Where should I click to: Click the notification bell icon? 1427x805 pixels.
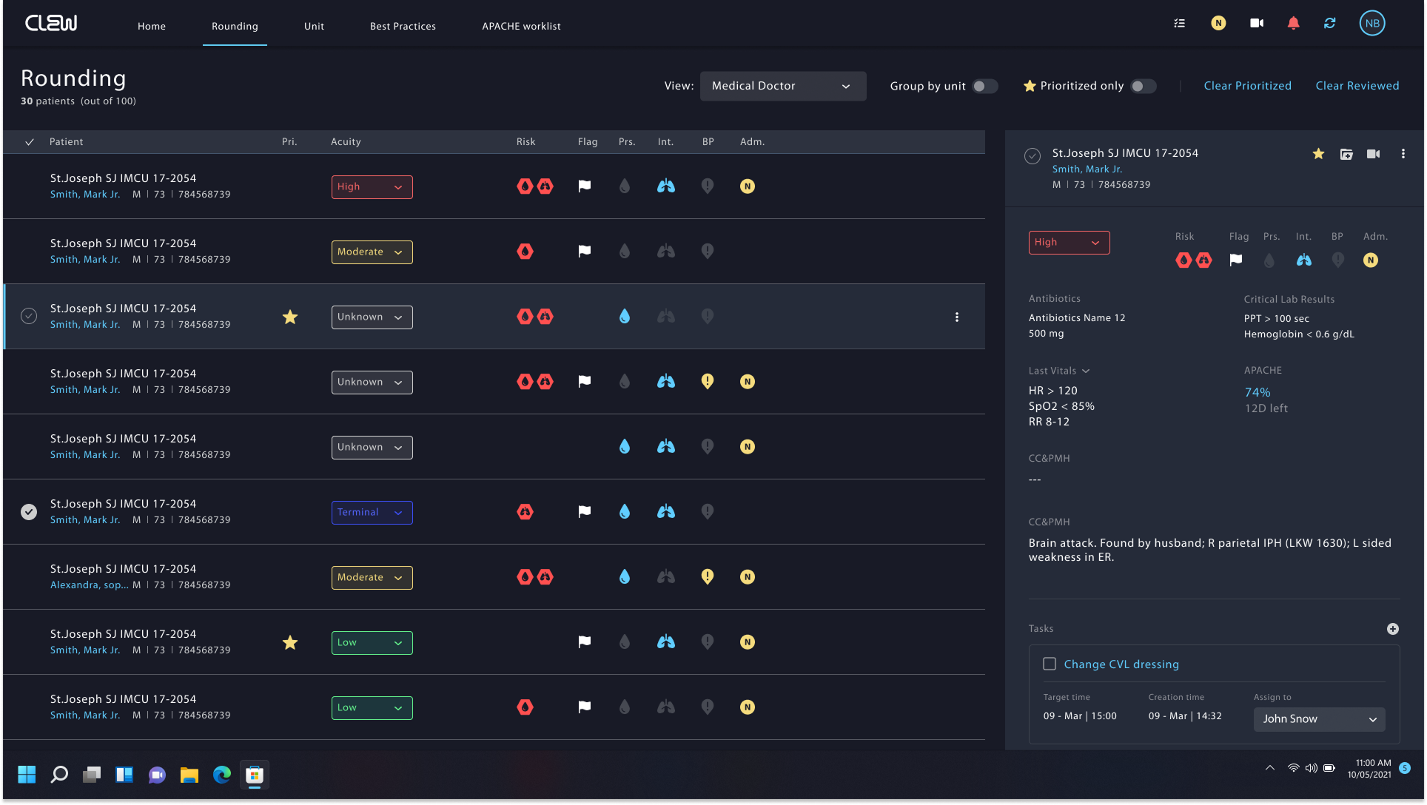click(1293, 24)
